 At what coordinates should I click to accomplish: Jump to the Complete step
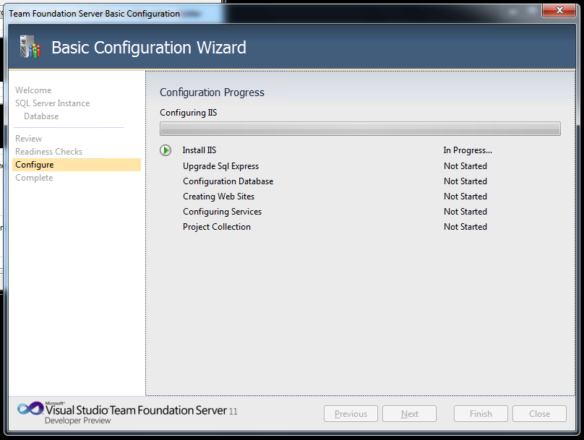(x=34, y=178)
